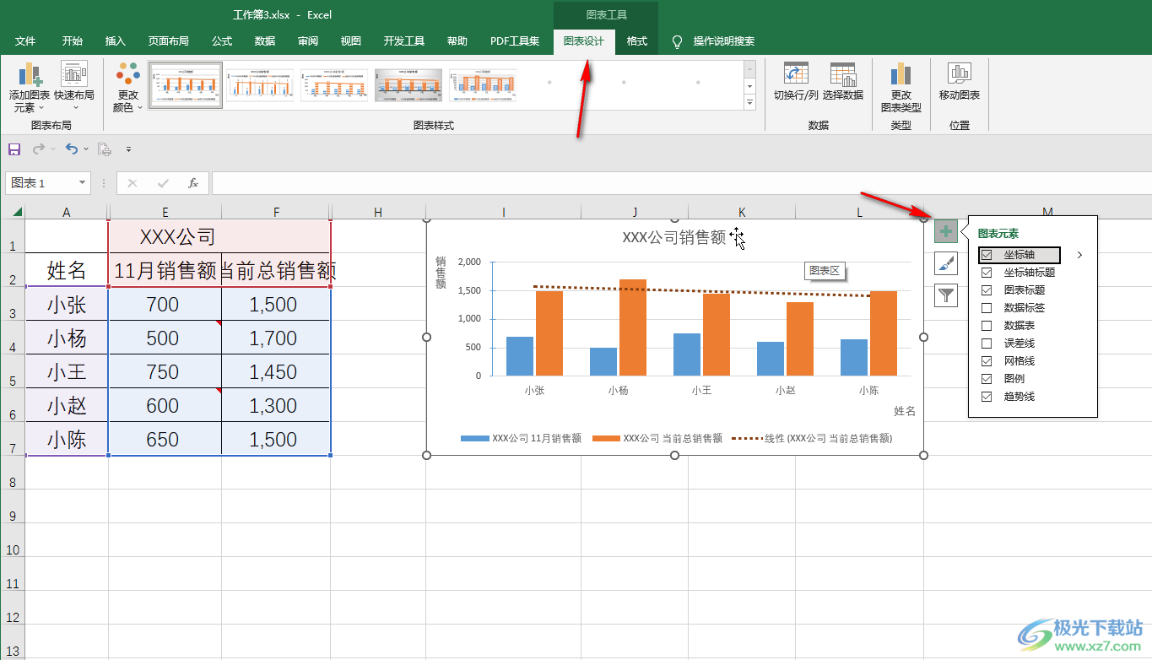Click the green plus Chart Elements button

pyautogui.click(x=946, y=230)
